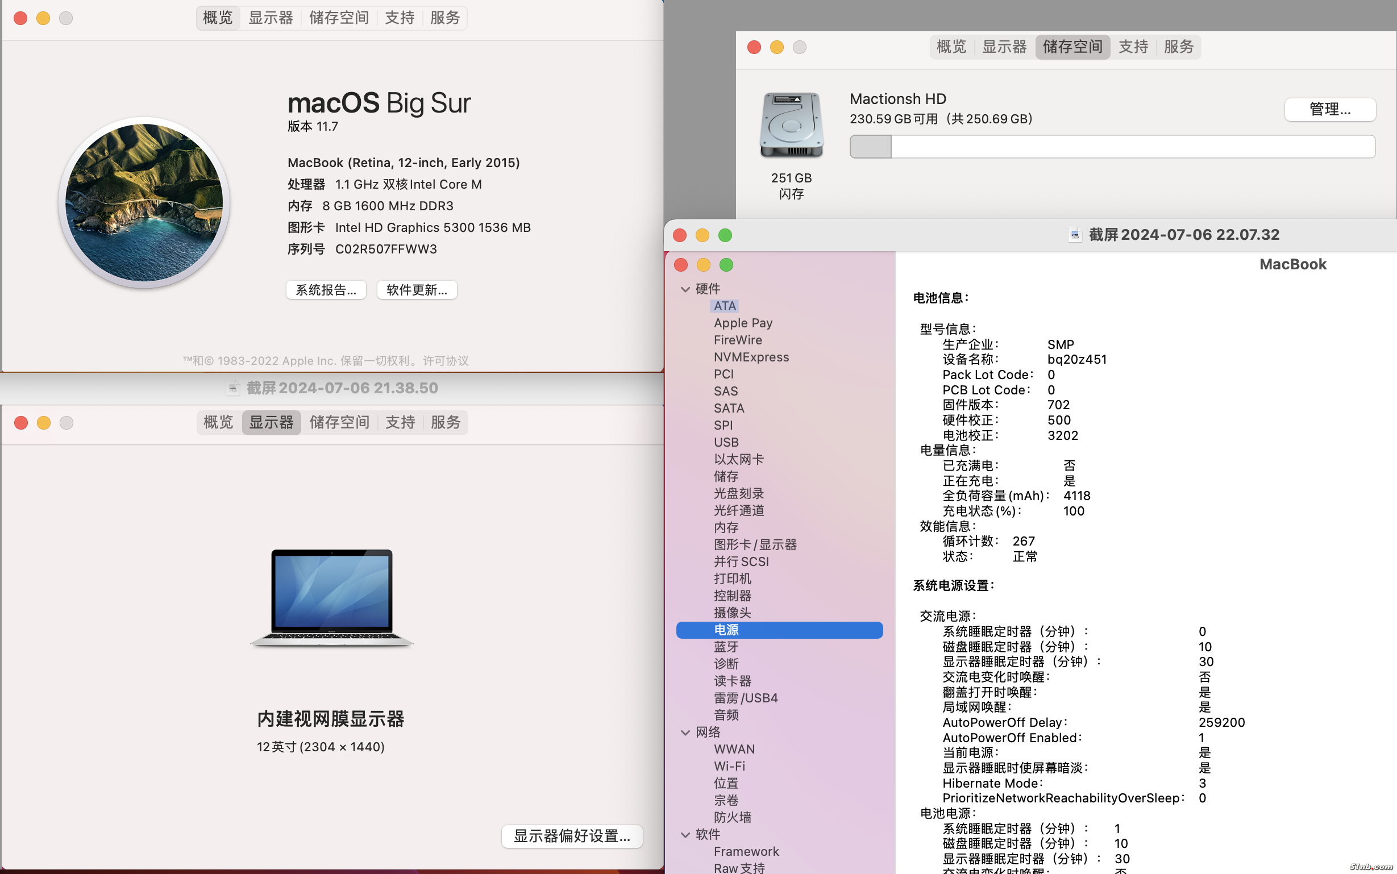Click the yellow minimize button of storage window
Screen dimensions: 1397x874
pyautogui.click(x=776, y=47)
